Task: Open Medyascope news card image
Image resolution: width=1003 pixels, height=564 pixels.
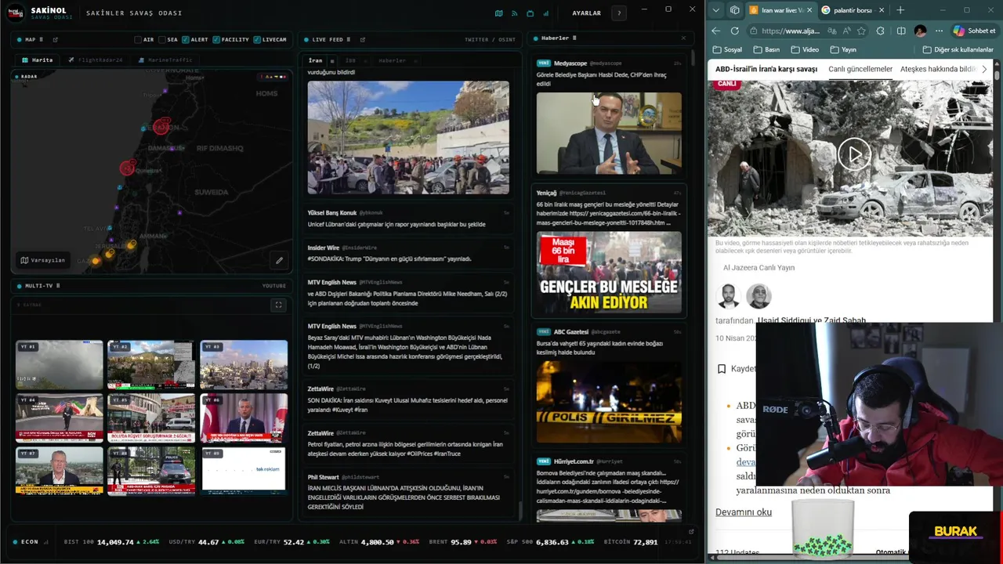Action: (609, 133)
